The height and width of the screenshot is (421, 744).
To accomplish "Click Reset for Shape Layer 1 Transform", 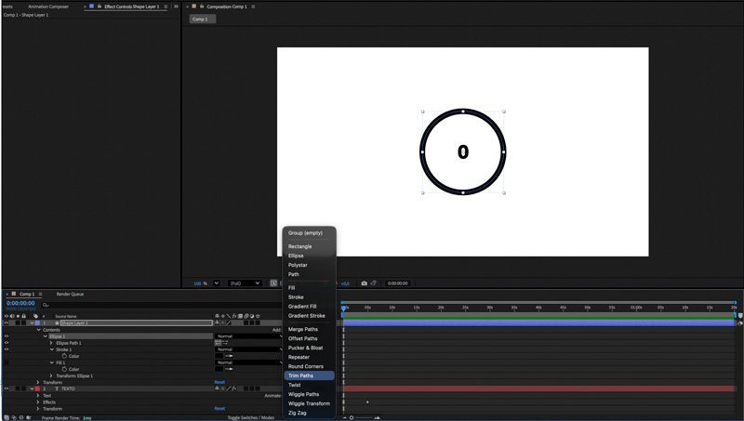I will [x=219, y=382].
